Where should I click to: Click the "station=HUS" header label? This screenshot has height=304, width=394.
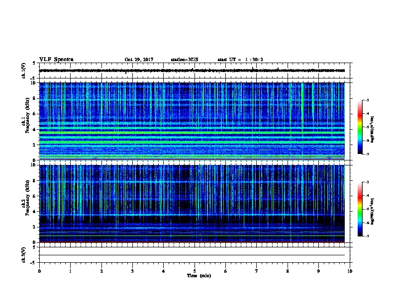185,60
